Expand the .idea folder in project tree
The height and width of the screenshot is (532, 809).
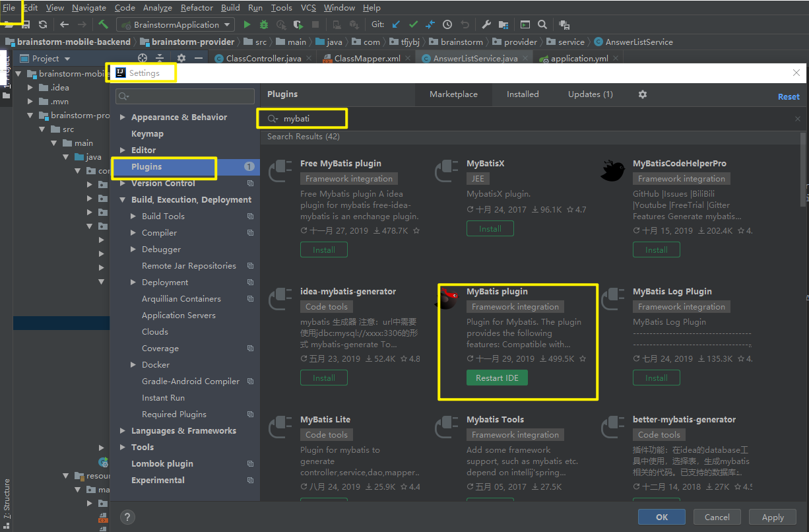click(30, 87)
